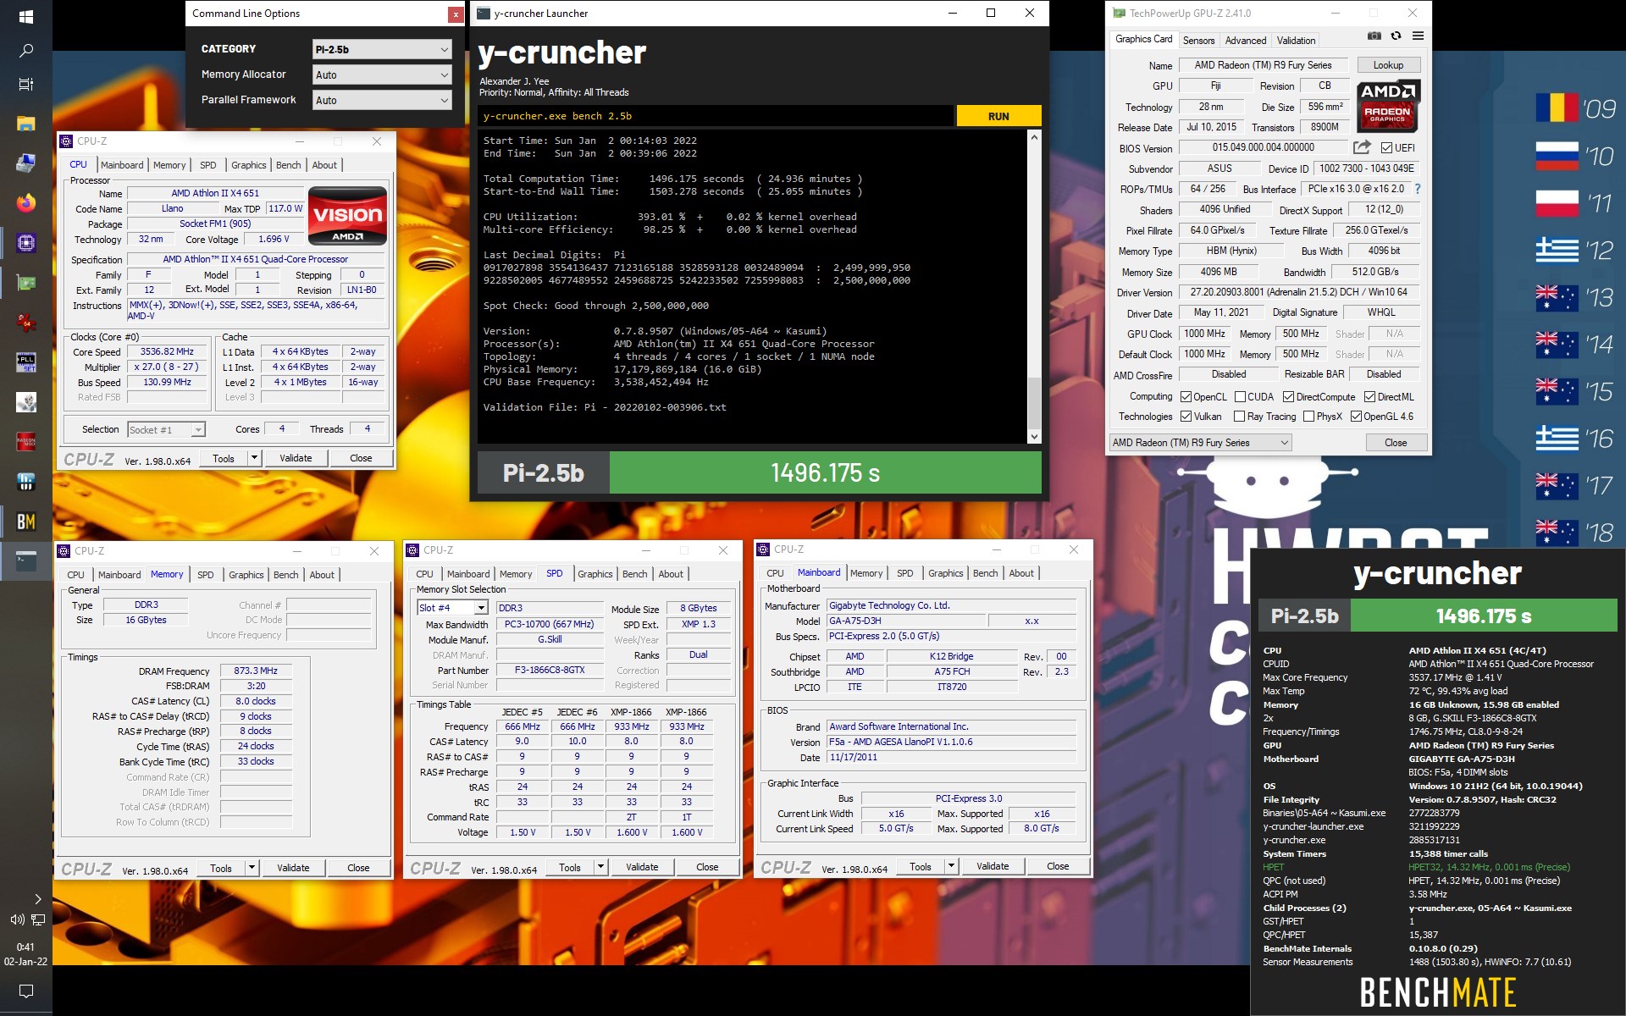Toggle the OpenCL checkbox
This screenshot has width=1626, height=1016.
coord(1186,397)
